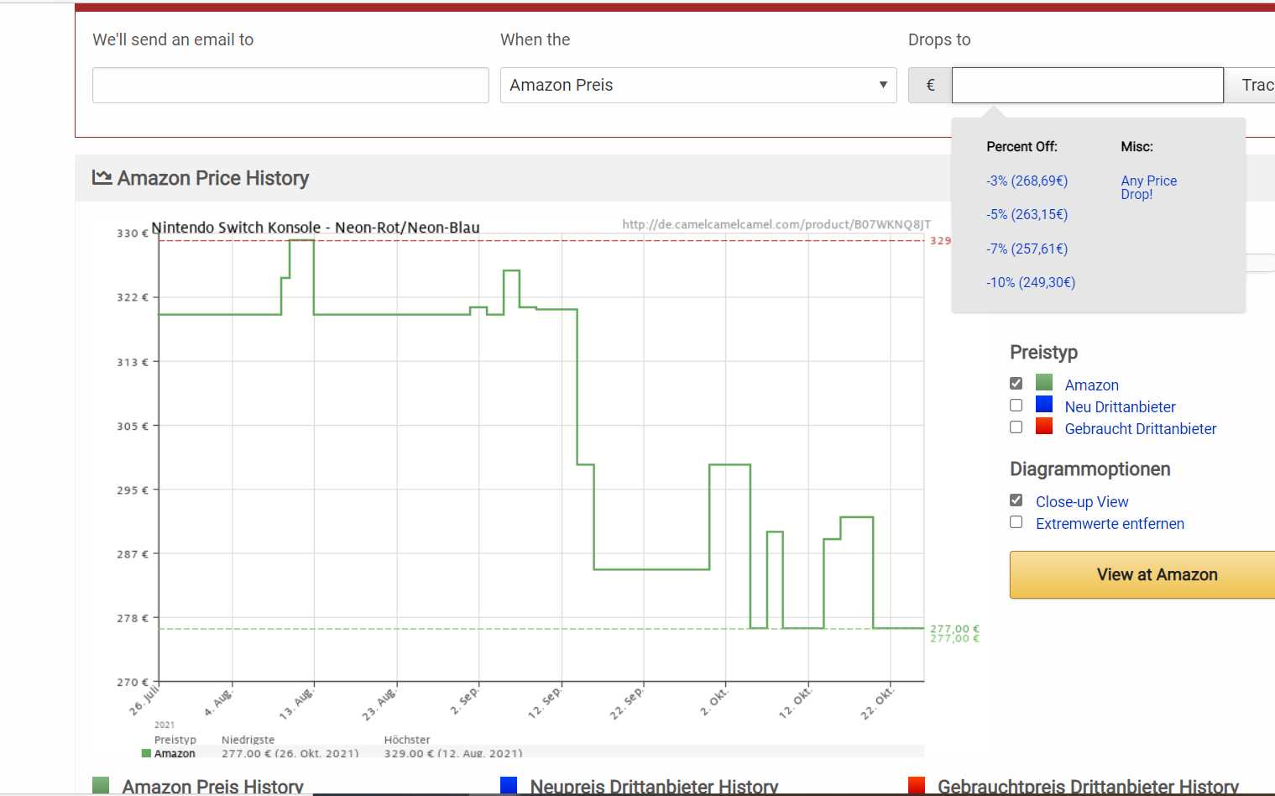
Task: Click the 'Drops to' label
Action: [x=939, y=39]
